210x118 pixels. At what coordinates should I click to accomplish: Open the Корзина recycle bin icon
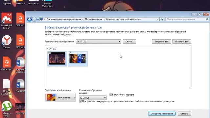(x=7, y=2)
